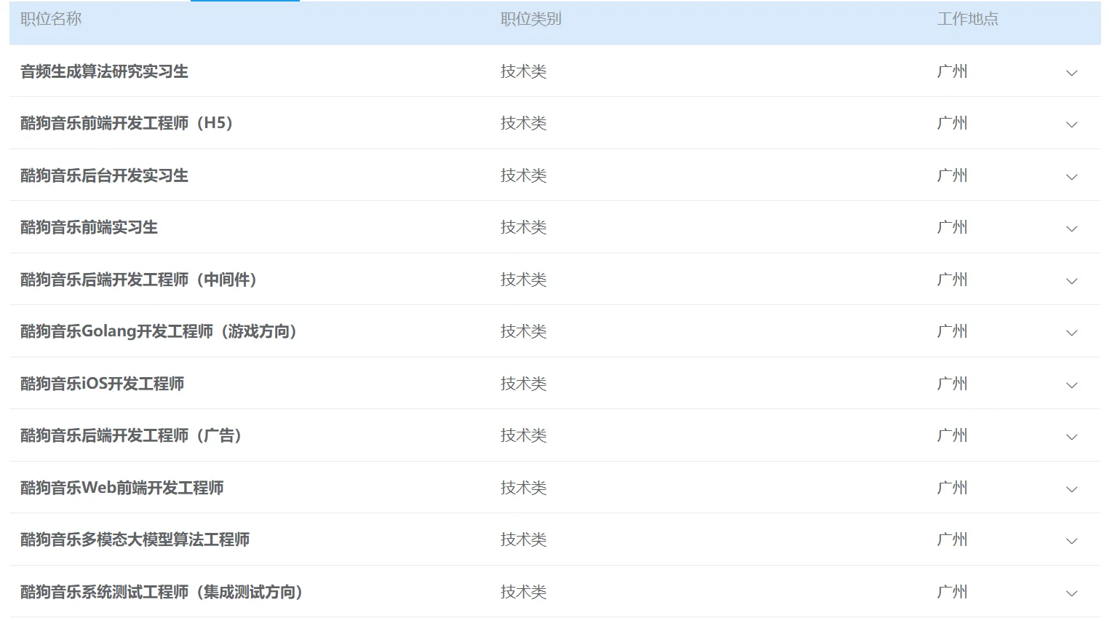Open job title 音频生成算法研究实习生
The height and width of the screenshot is (621, 1109).
point(104,71)
